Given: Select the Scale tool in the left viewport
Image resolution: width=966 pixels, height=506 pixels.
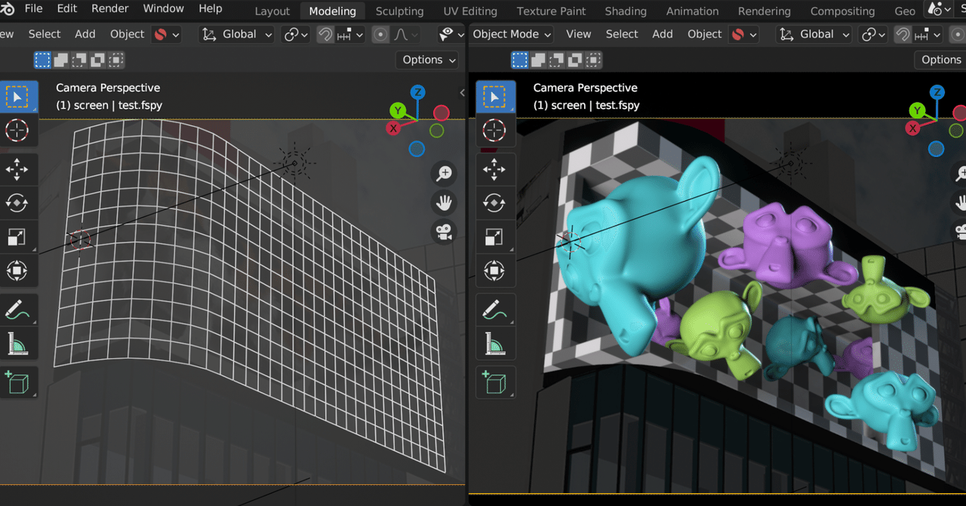Looking at the screenshot, I should pos(19,236).
